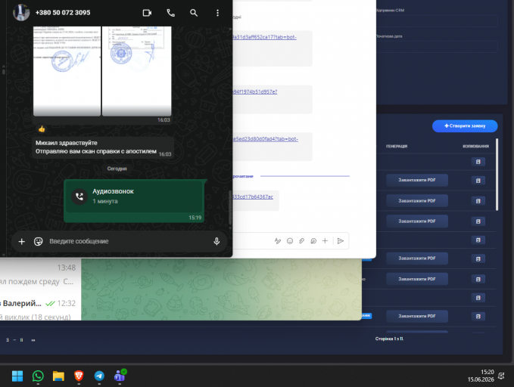The width and height of the screenshot is (514, 387).
Task: Click the thumbs-up reaction under the documents
Action: [x=42, y=129]
